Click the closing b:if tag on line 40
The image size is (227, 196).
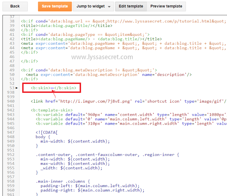pyautogui.click(x=29, y=30)
